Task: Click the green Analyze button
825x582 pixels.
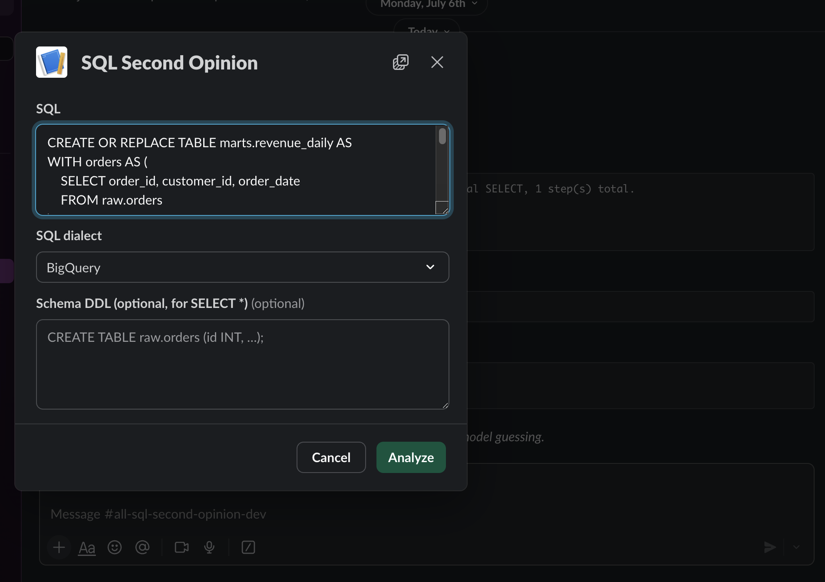Action: tap(411, 457)
